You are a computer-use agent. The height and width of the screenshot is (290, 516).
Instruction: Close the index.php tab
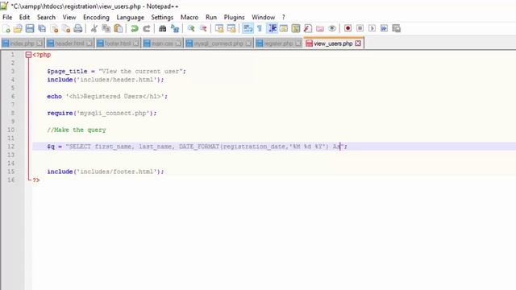[40, 43]
